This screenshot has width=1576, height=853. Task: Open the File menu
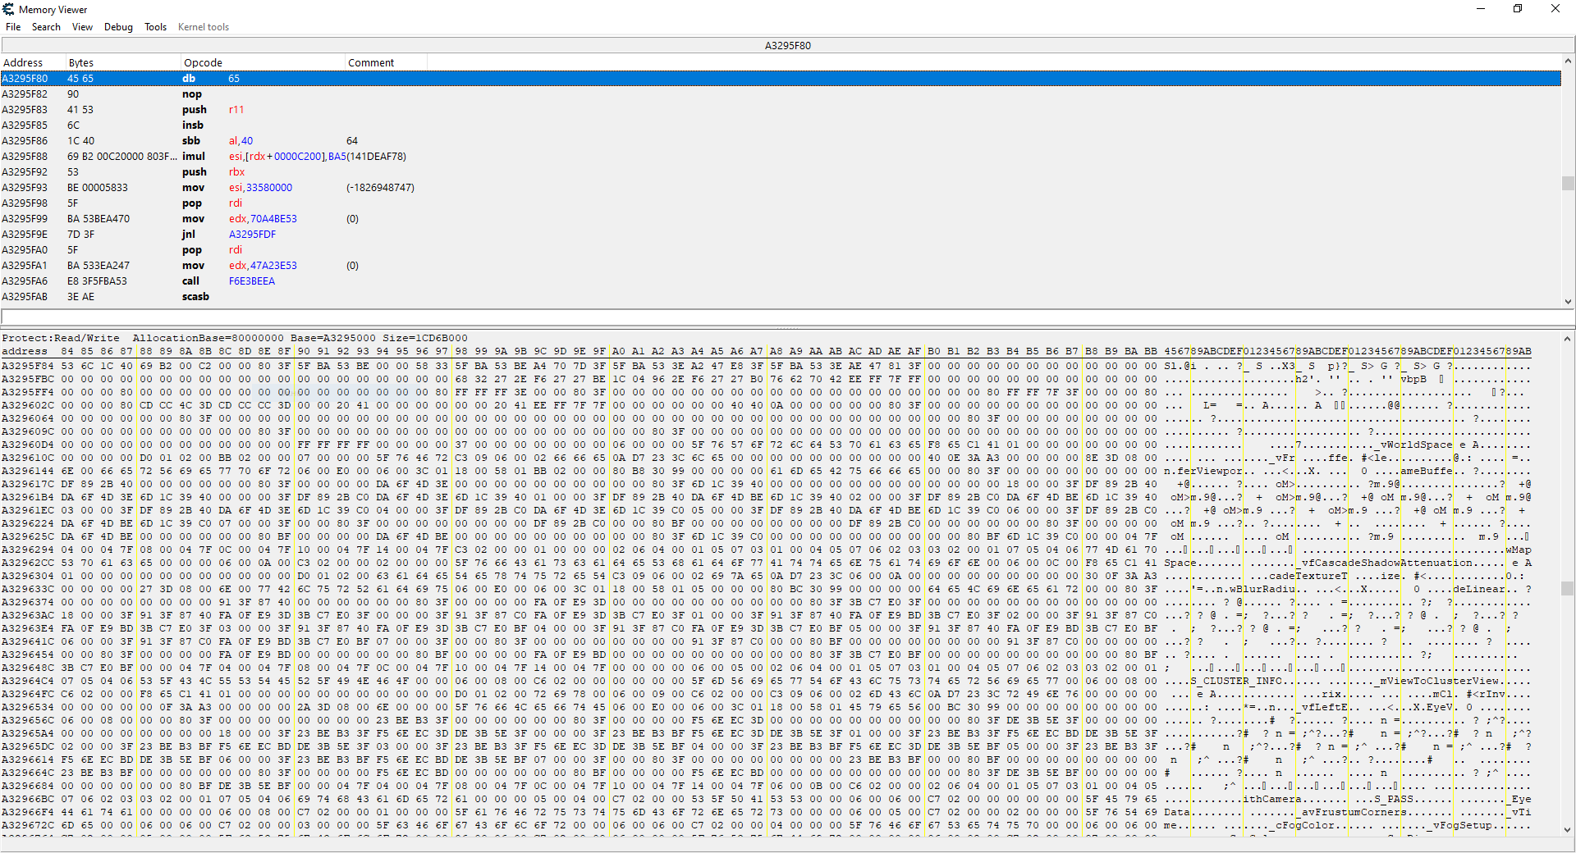click(13, 27)
